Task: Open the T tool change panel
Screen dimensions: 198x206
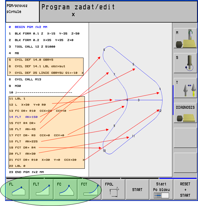Action: pyautogui.click(x=185, y=88)
